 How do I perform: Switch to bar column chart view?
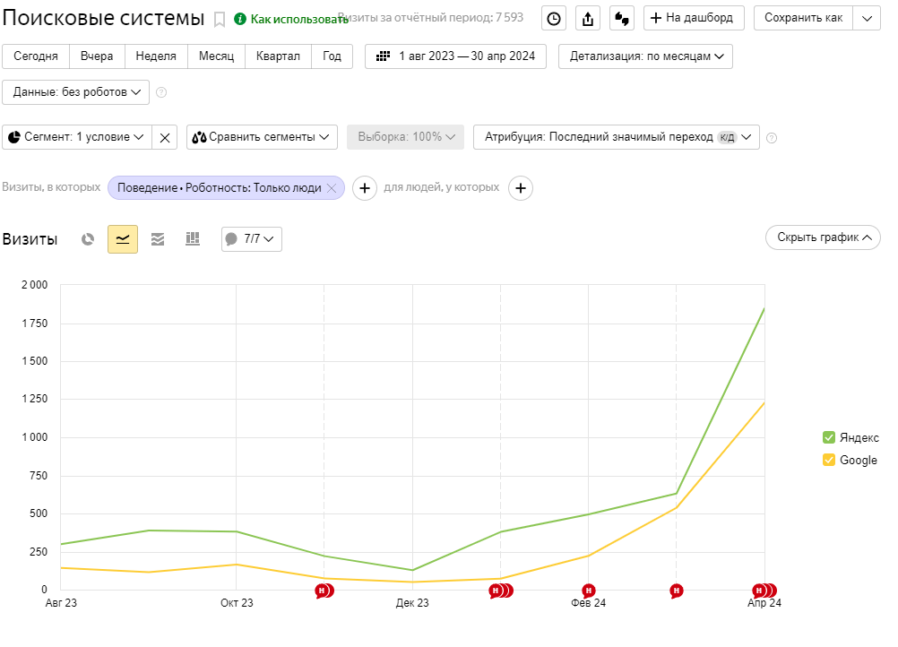pyautogui.click(x=192, y=239)
